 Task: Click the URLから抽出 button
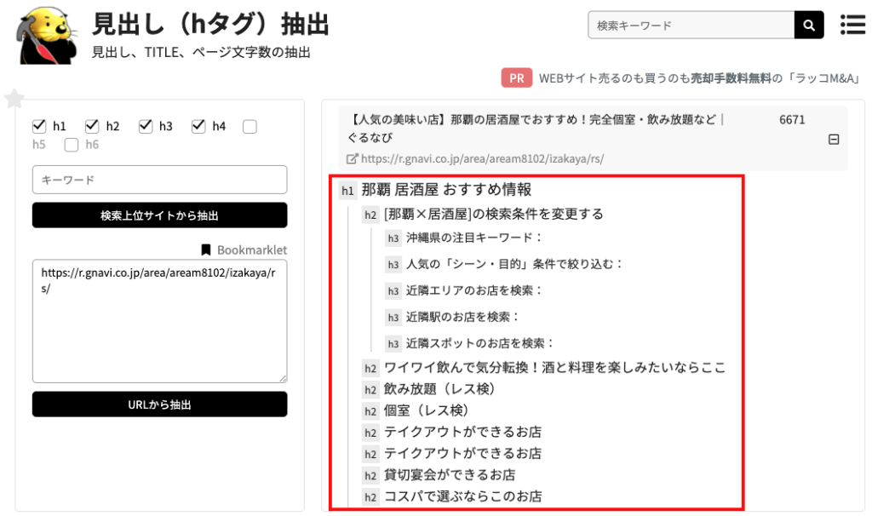159,404
